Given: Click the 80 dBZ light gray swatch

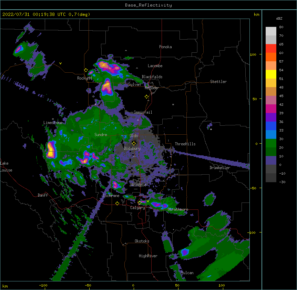Looking at the screenshot, I should [271, 31].
